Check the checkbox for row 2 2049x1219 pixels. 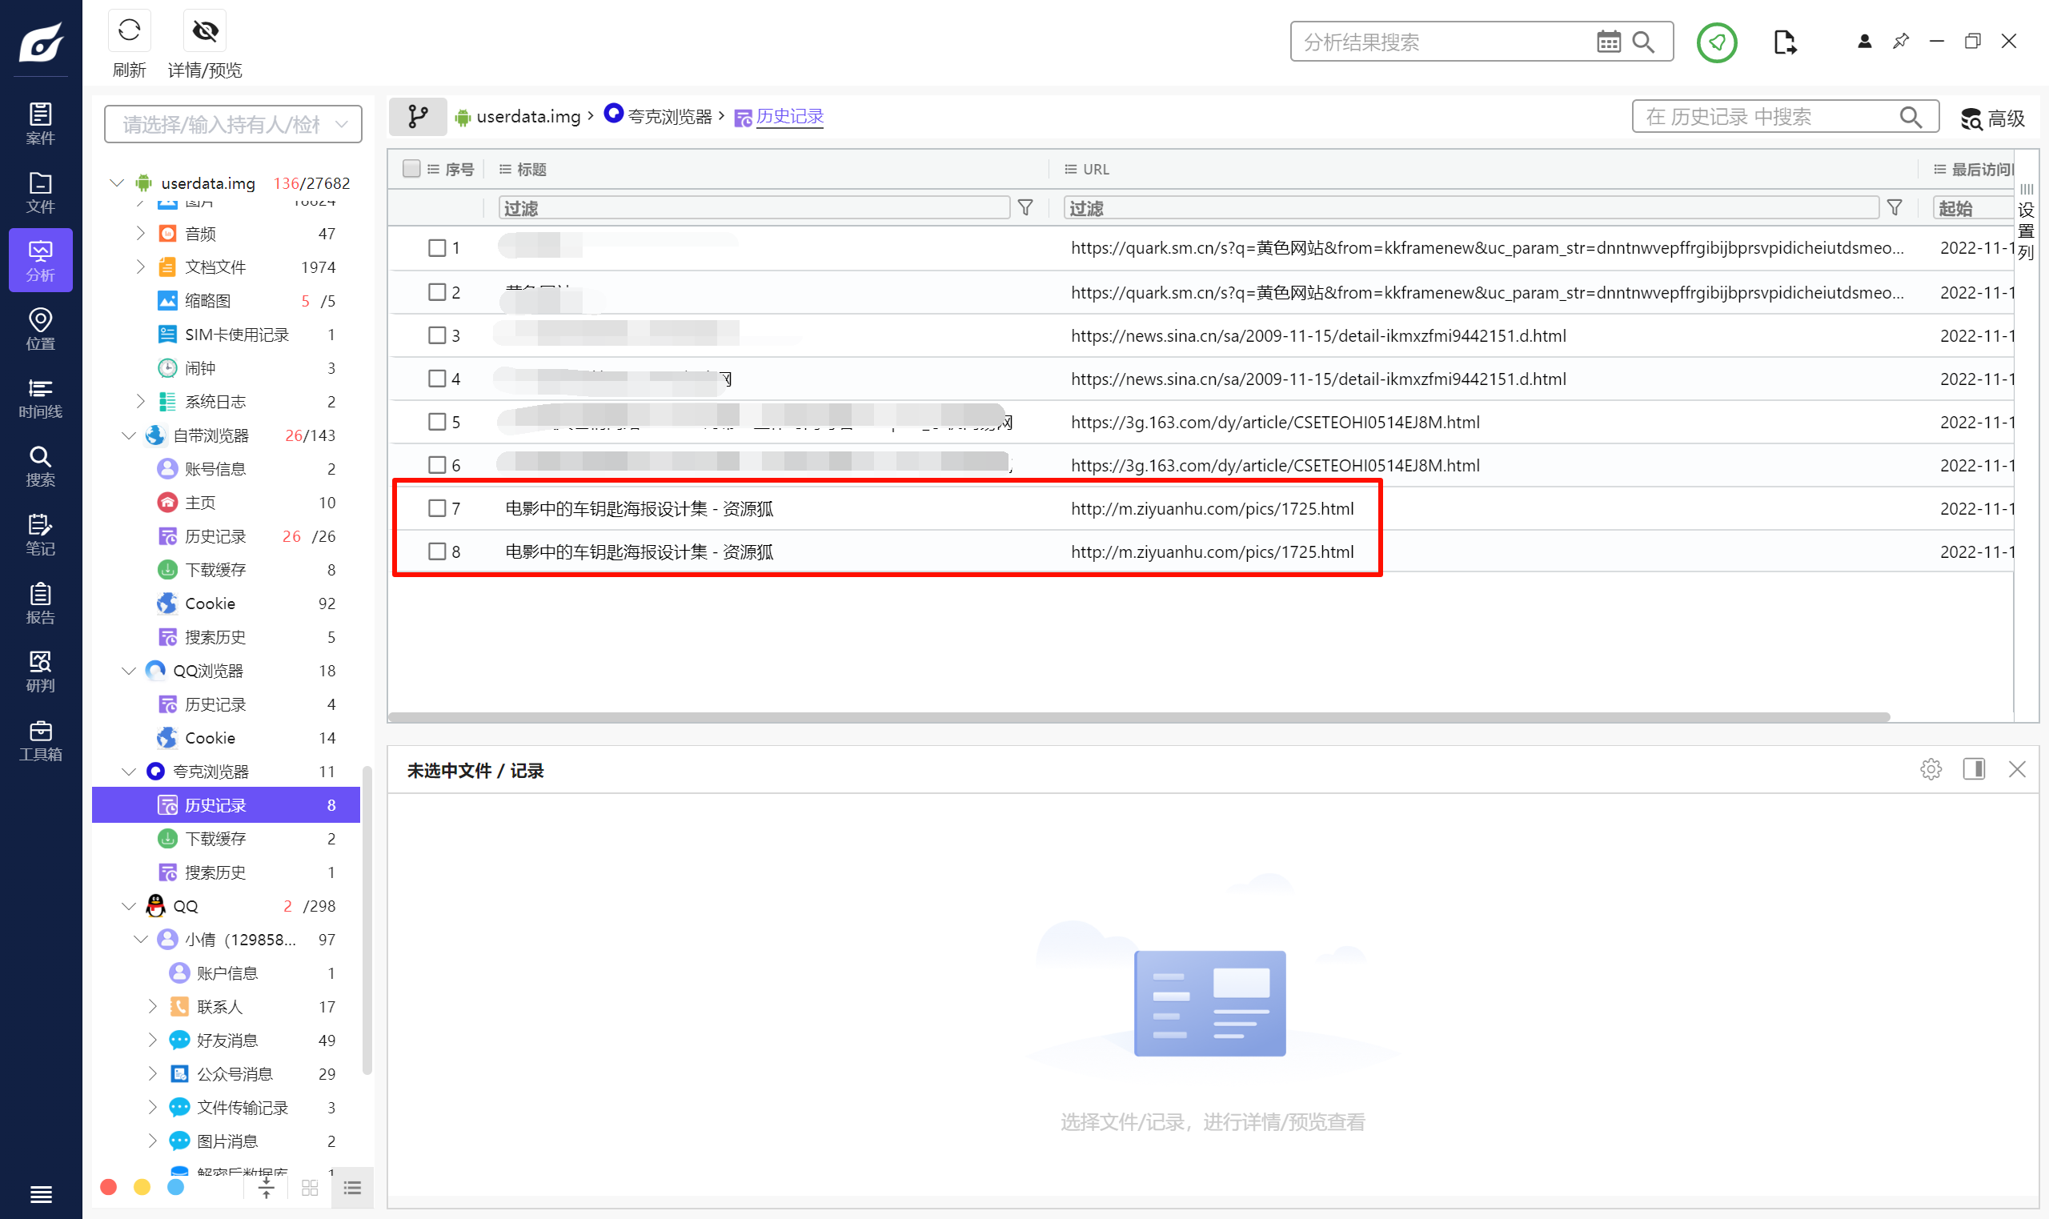437,292
